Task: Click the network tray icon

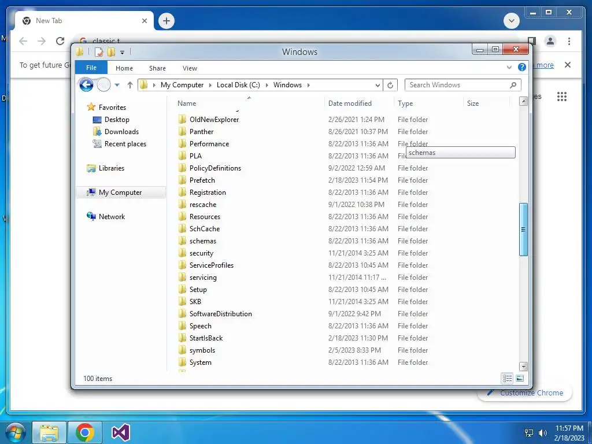Action: coord(529,432)
